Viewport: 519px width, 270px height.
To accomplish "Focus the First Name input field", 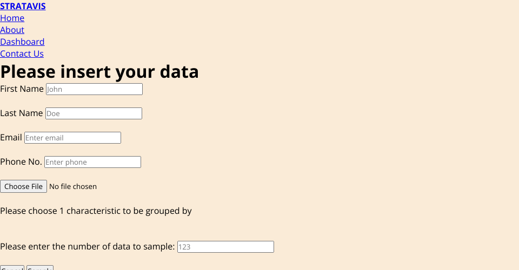I will 94,89.
